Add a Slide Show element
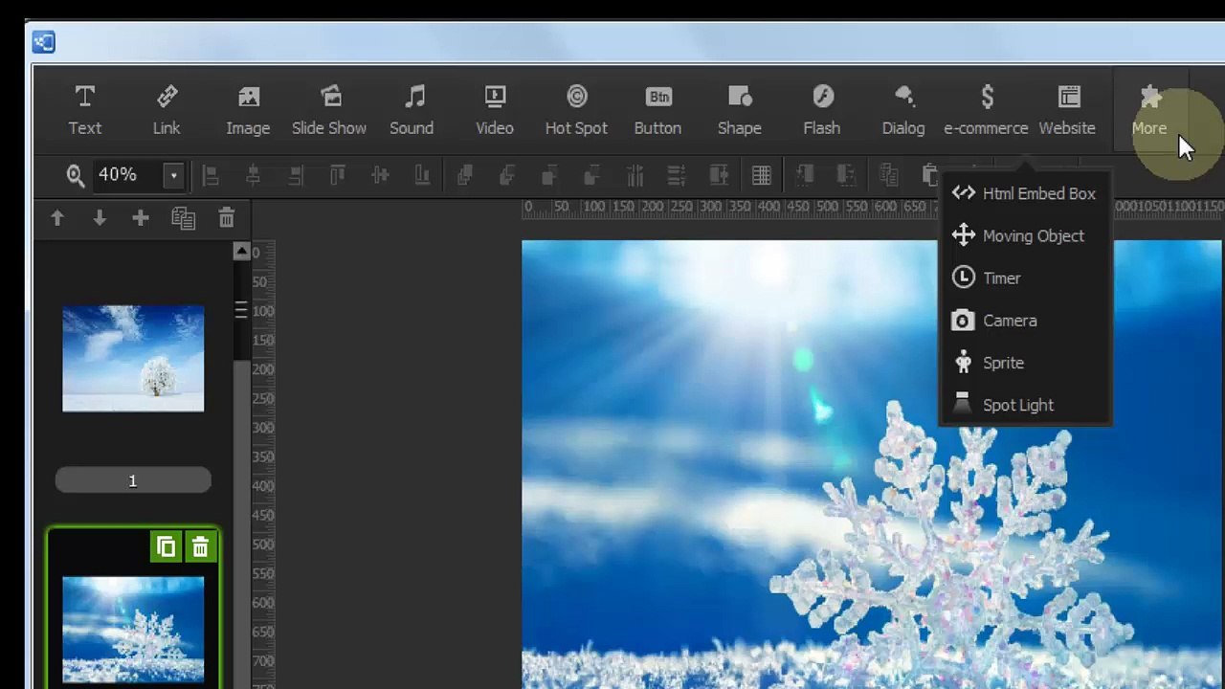 (x=329, y=110)
